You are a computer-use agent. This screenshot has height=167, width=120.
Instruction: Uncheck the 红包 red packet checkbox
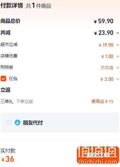click(x=3, y=79)
